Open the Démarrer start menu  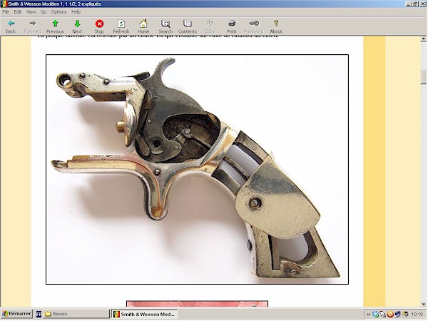[16, 314]
